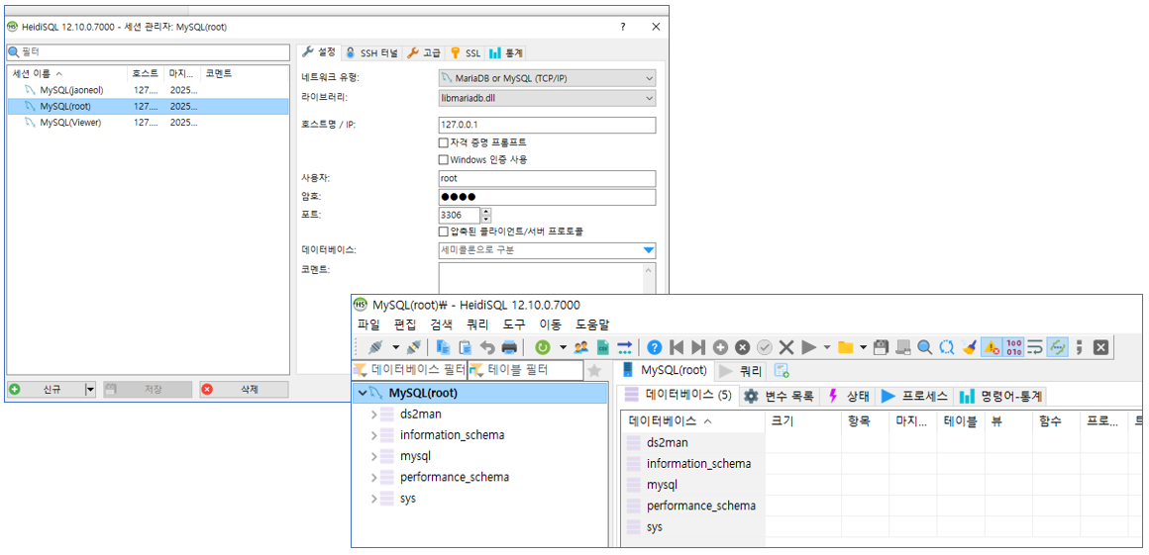Sort by the 세션 이름 column header
Image resolution: width=1149 pixels, height=555 pixels.
click(66, 73)
